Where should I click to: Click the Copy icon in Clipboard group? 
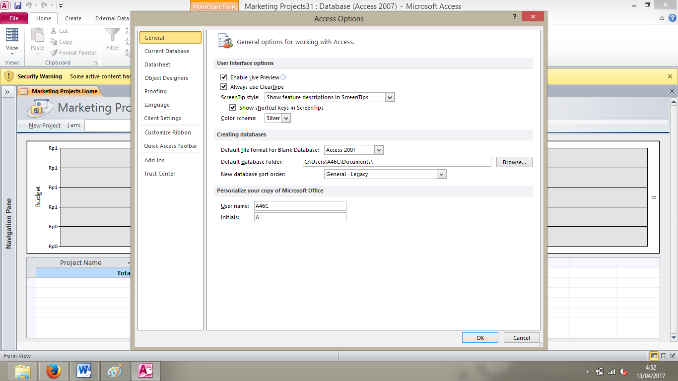[54, 42]
